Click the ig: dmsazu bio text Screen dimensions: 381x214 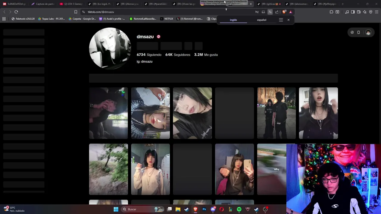[x=144, y=62]
